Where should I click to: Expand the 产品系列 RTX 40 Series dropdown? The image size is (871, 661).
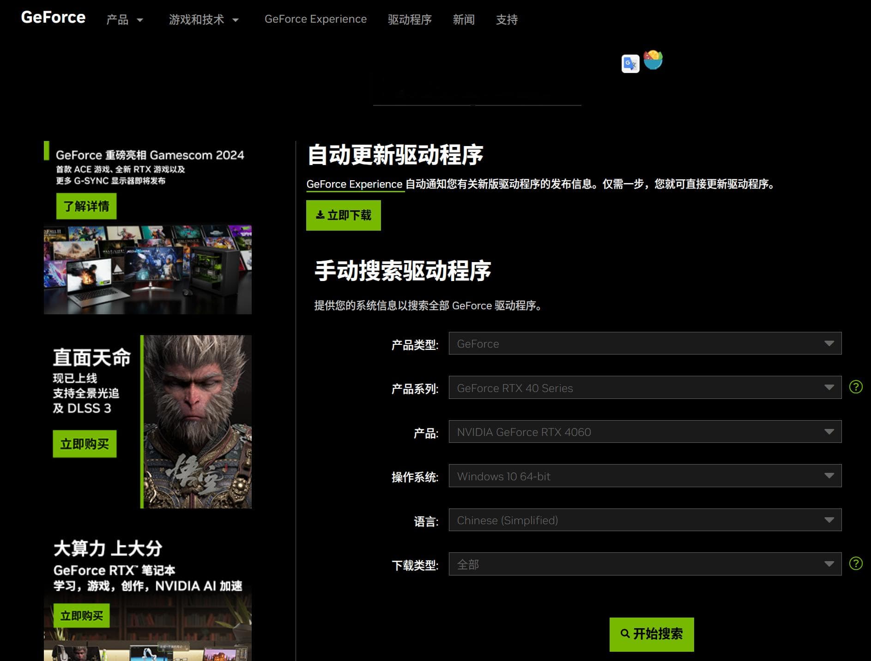pos(645,387)
